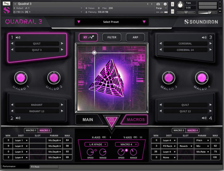The height and width of the screenshot is (171, 224).
Task: Click the ARP button
Action: click(135, 37)
